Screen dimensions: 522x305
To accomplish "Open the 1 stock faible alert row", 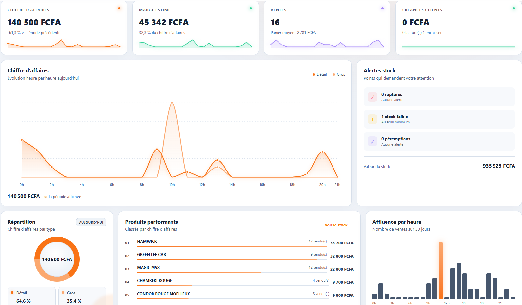I will tap(439, 119).
